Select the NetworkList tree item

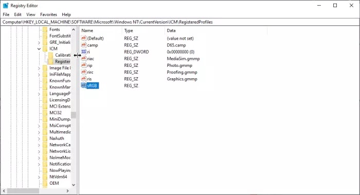60,151
